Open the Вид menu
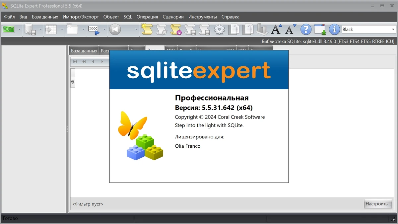Image resolution: width=398 pixels, height=224 pixels. point(23,17)
